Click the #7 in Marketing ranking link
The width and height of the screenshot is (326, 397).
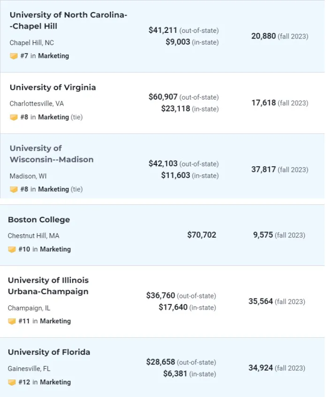pos(45,56)
